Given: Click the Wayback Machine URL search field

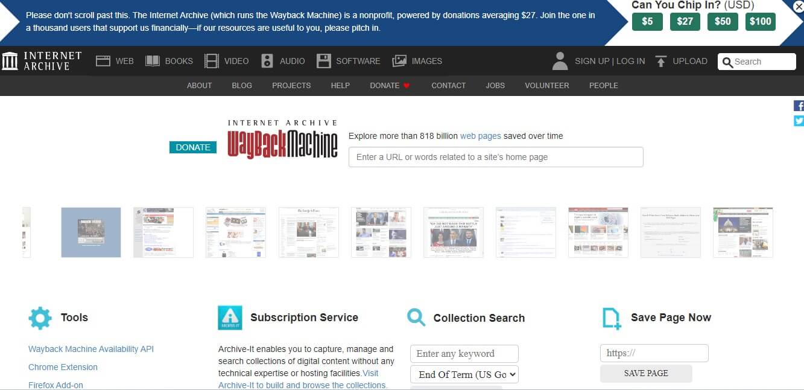Looking at the screenshot, I should pyautogui.click(x=496, y=157).
